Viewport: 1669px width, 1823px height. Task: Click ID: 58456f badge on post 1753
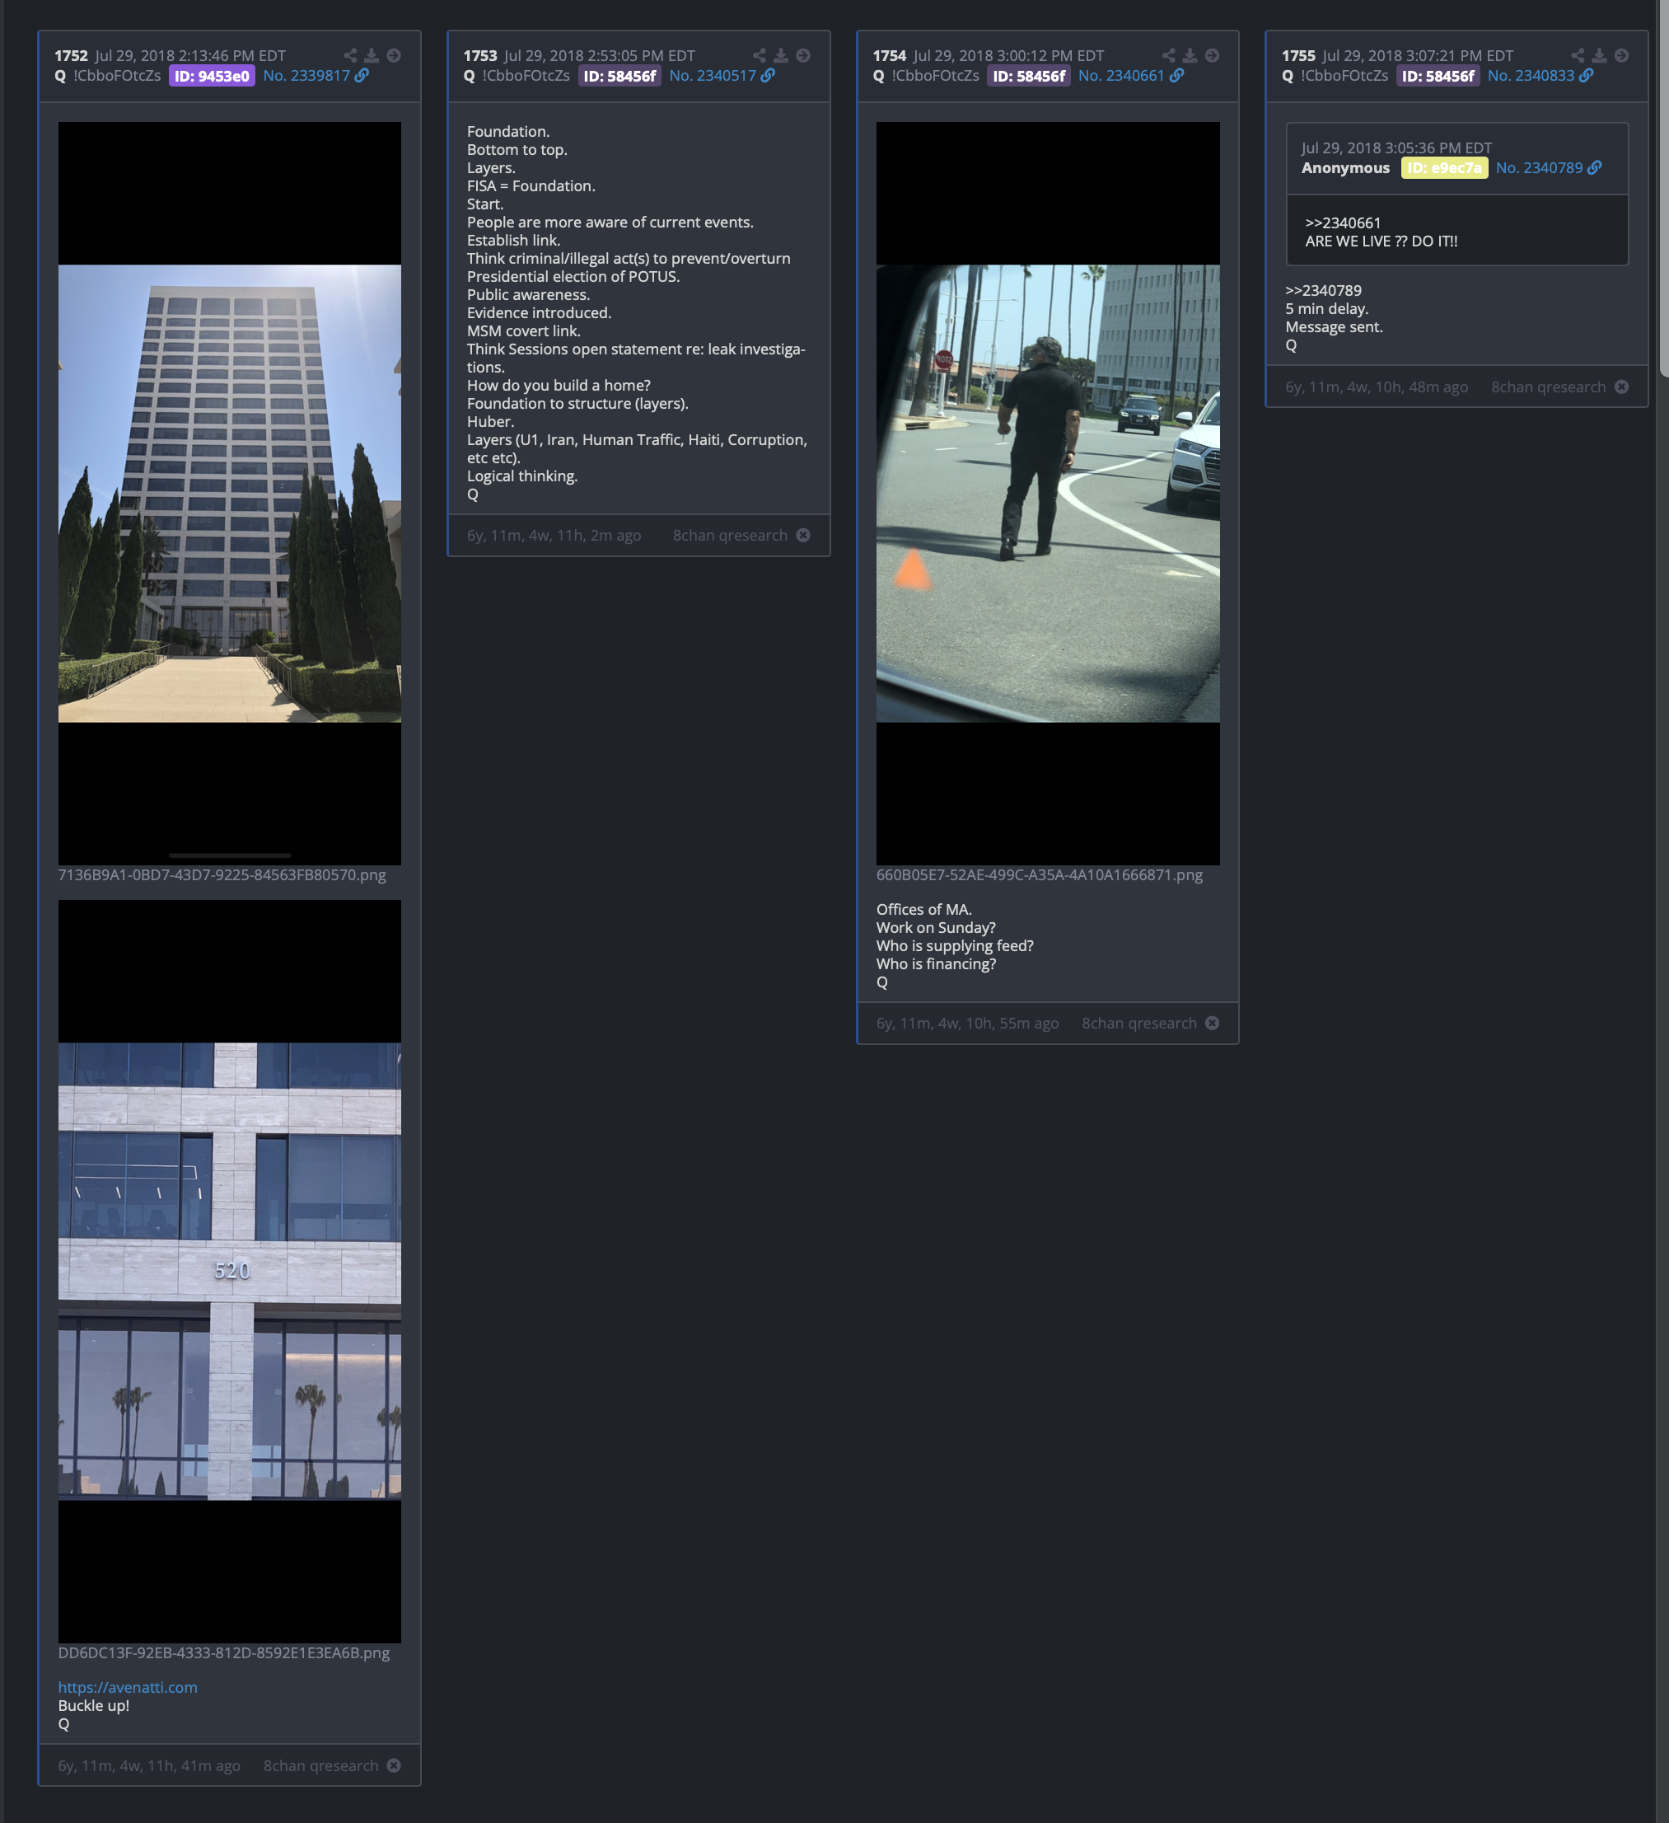[620, 76]
